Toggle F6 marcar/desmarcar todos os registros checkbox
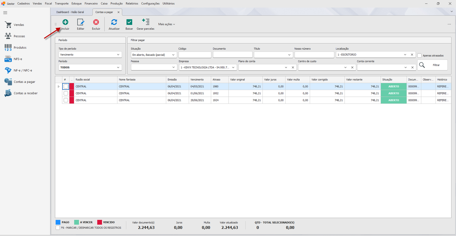The image size is (456, 236). click(58, 228)
